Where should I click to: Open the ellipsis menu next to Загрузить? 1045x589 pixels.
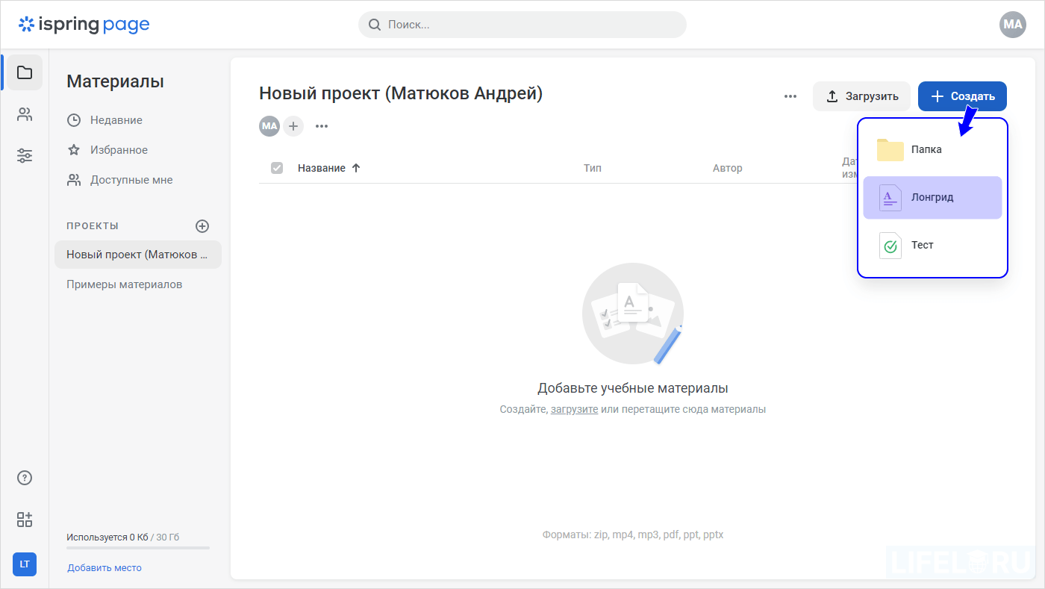790,96
